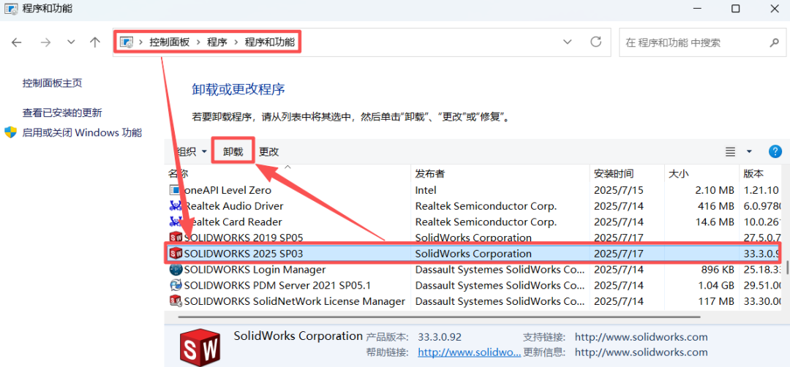Screen dimensions: 790x367
Task: Click SOLIDWORKS Login Manager program icon
Action: [176, 269]
